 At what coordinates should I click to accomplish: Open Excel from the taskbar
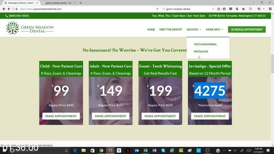coord(146,150)
